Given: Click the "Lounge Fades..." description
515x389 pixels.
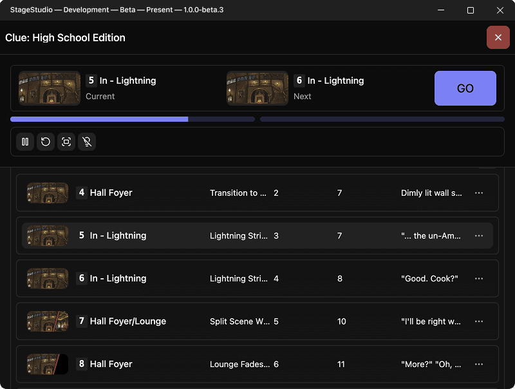Looking at the screenshot, I should 239,364.
